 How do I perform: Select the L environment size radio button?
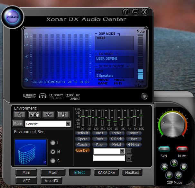tap(53, 143)
